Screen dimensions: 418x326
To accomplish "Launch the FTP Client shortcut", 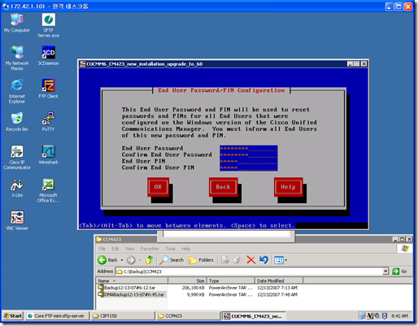I will [x=48, y=89].
